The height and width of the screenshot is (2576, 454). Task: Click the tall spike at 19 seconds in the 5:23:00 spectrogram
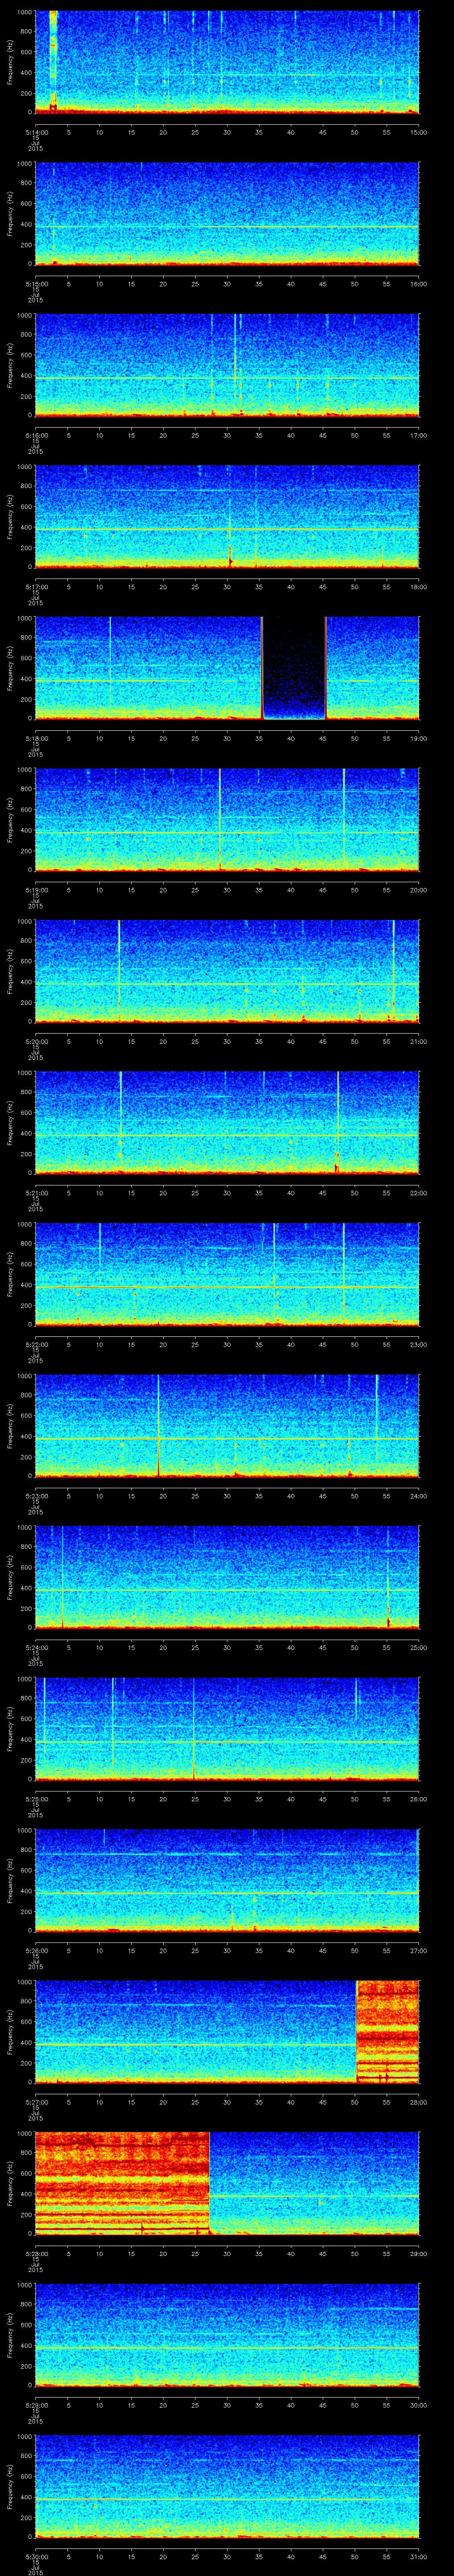click(158, 1425)
